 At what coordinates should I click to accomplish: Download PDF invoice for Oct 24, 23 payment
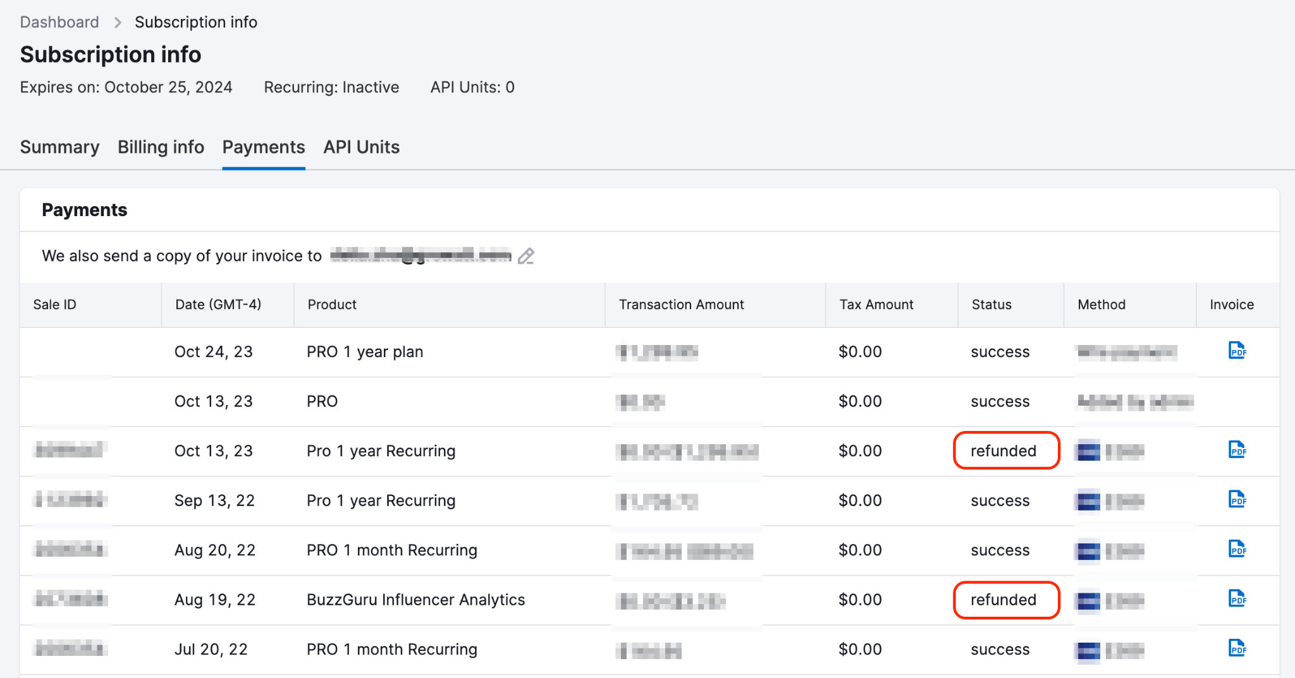click(x=1237, y=350)
